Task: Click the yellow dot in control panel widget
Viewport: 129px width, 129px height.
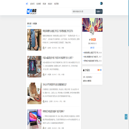Action: (x=100, y=70)
